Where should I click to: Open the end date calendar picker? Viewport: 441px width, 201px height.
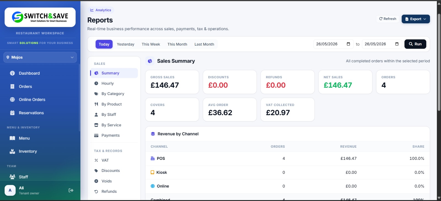[397, 44]
